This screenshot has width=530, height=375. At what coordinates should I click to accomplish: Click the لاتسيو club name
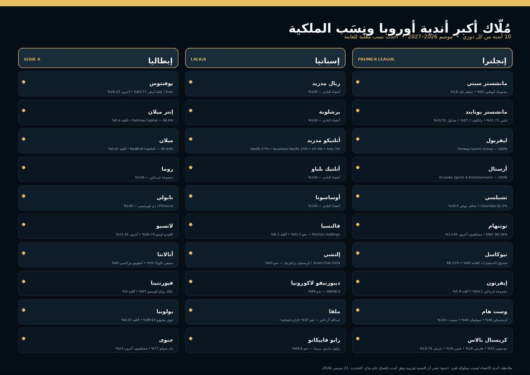165,226
